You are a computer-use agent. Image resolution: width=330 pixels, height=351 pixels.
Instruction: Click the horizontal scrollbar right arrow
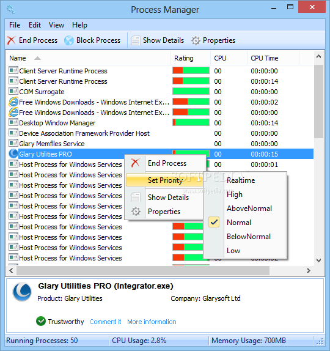[x=309, y=271]
